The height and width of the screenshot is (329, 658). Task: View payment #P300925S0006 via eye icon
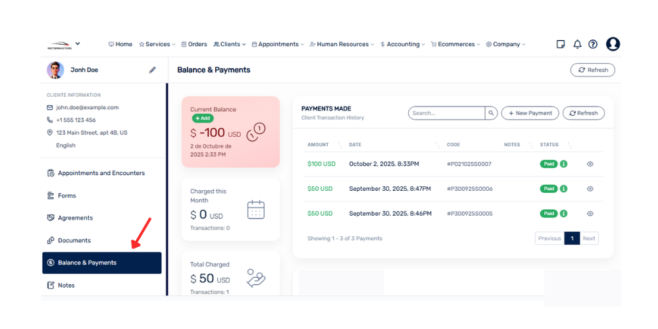coord(590,189)
